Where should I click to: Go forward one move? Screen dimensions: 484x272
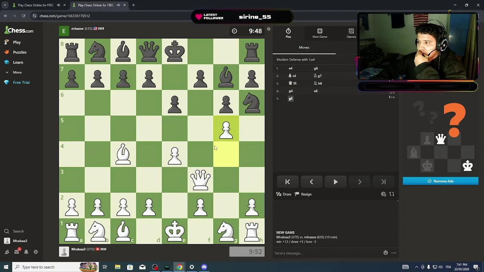[360, 182]
